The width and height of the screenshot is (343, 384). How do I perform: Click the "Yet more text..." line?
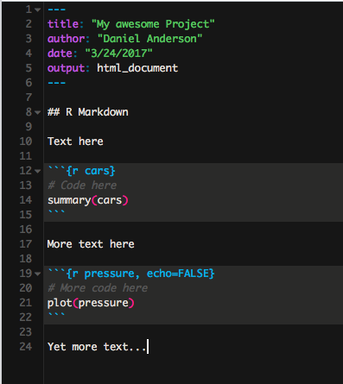pos(97,347)
